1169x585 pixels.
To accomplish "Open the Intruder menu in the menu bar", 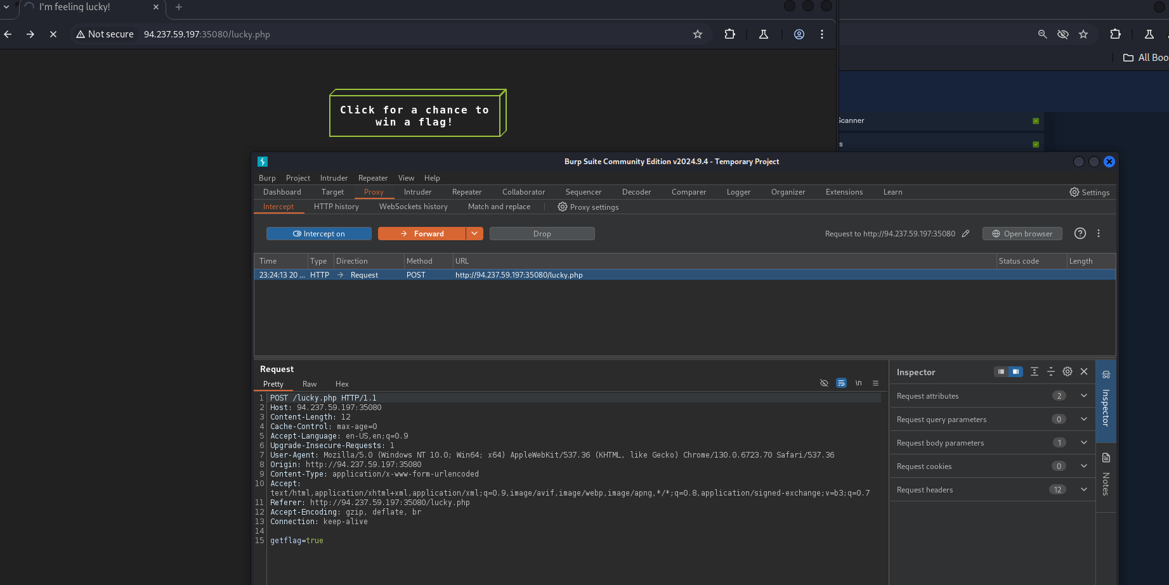I will pyautogui.click(x=334, y=178).
